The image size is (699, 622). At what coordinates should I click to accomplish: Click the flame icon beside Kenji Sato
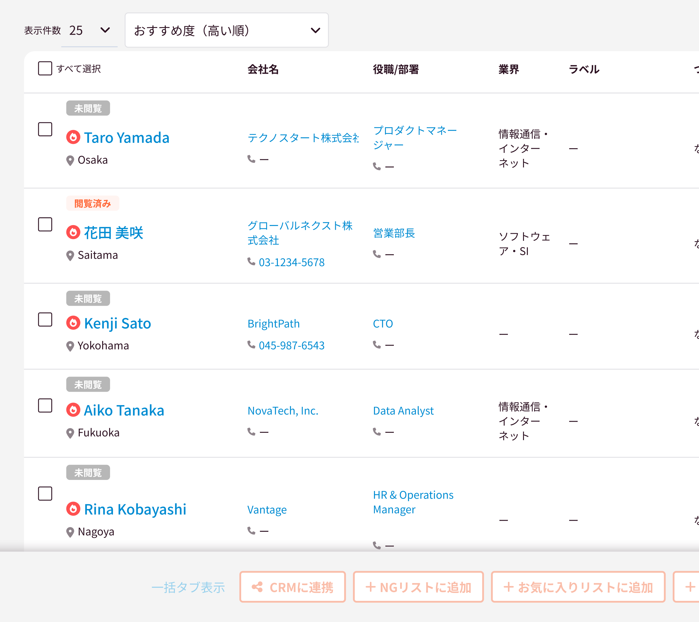[73, 323]
